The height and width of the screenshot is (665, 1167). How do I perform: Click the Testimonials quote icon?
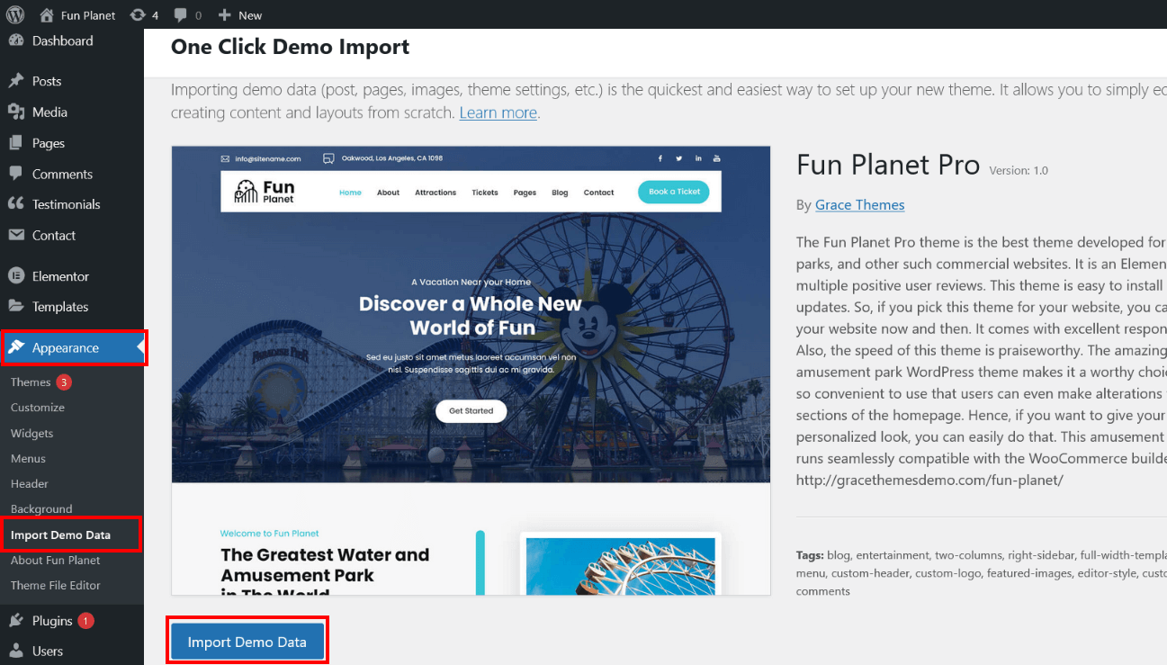(x=16, y=204)
